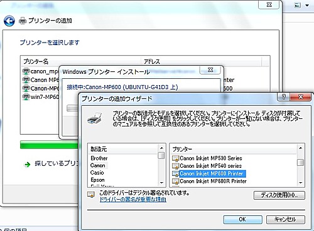Click the プリンター column header in the wizard
The width and height of the screenshot is (314, 231).
[x=234, y=149]
